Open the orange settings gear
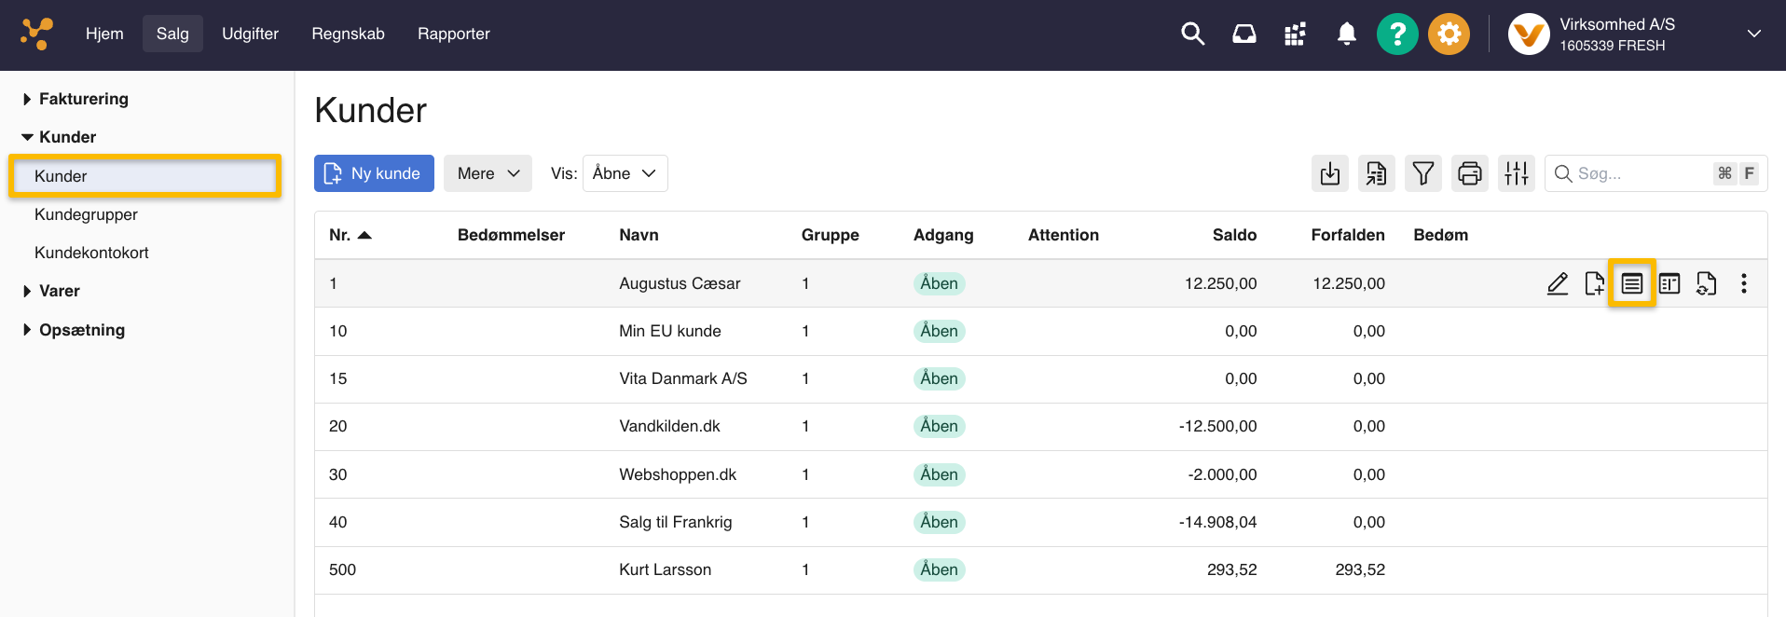This screenshot has width=1786, height=617. (x=1449, y=34)
